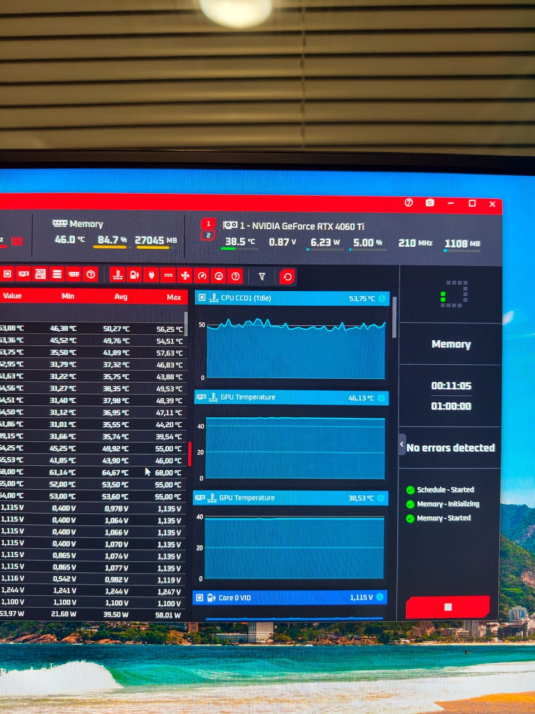535x714 pixels.
Task: Click the Memory - Initializing log entry
Action: tap(442, 504)
